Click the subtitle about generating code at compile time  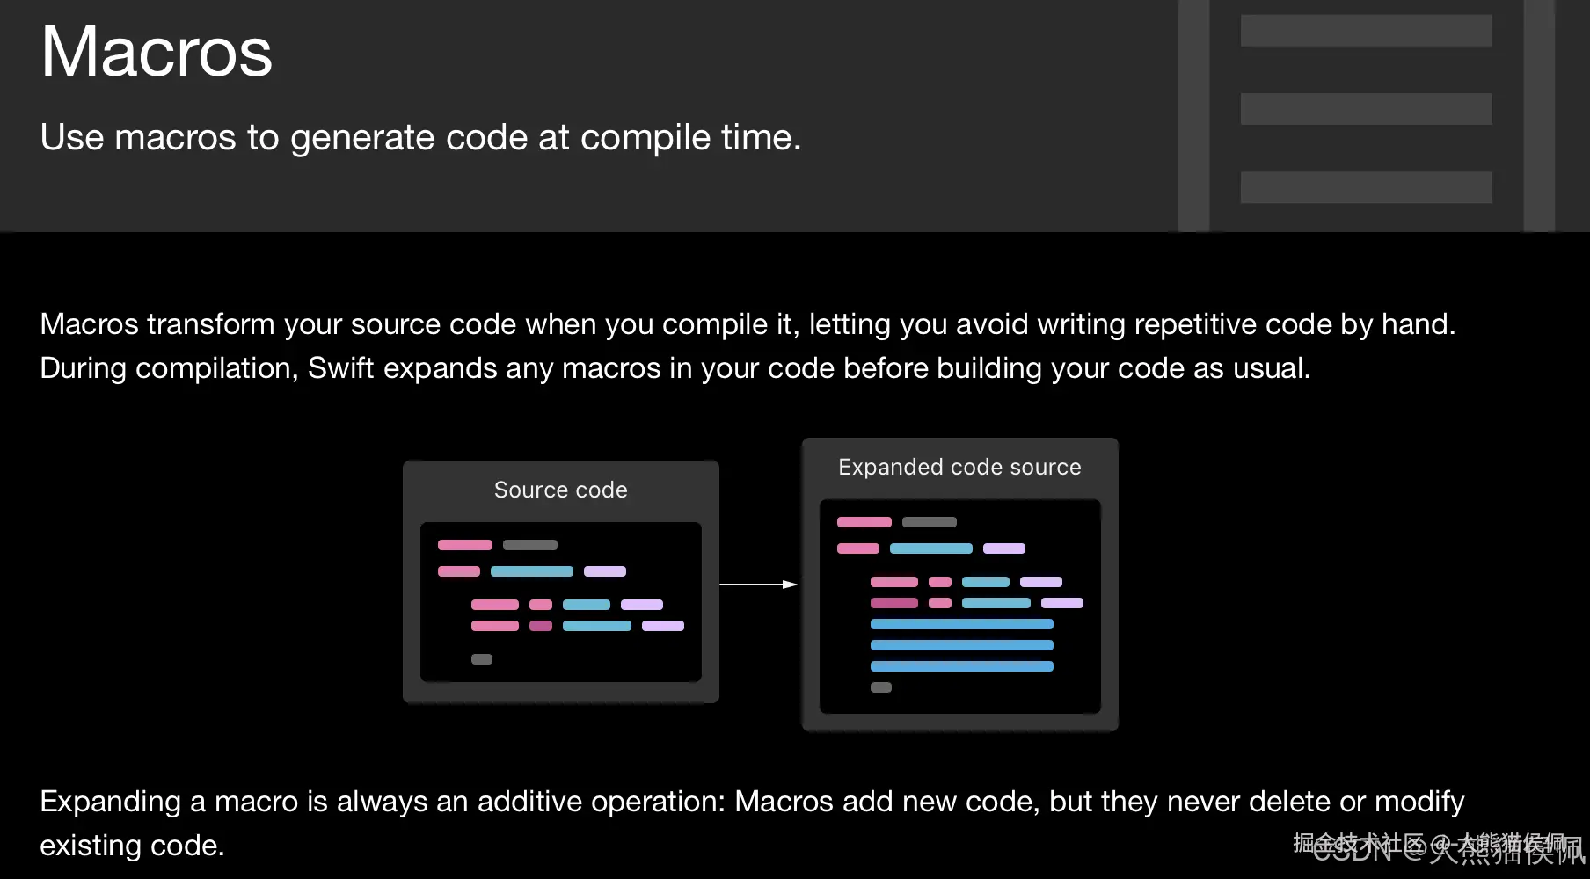pos(420,138)
